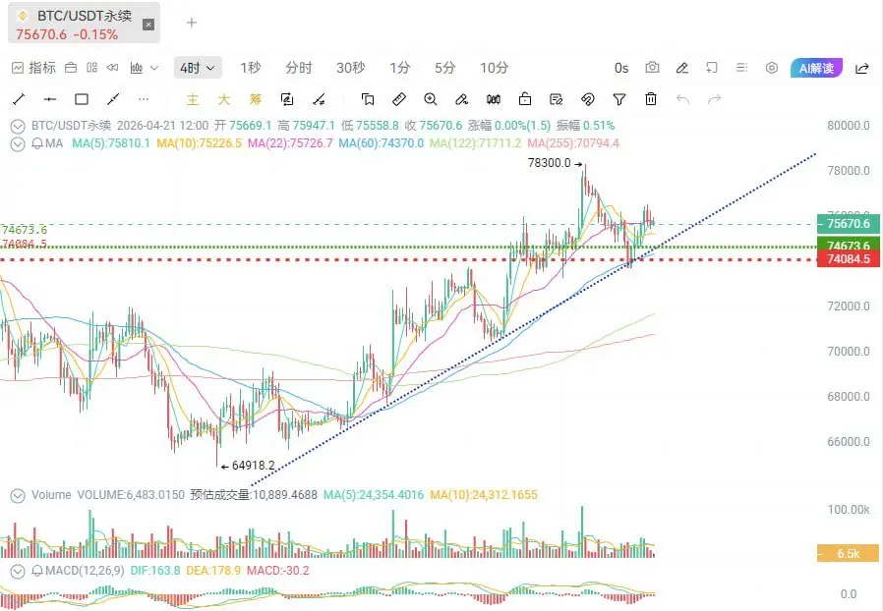Open the 4时 timeframe dropdown
This screenshot has width=883, height=611.
click(198, 68)
